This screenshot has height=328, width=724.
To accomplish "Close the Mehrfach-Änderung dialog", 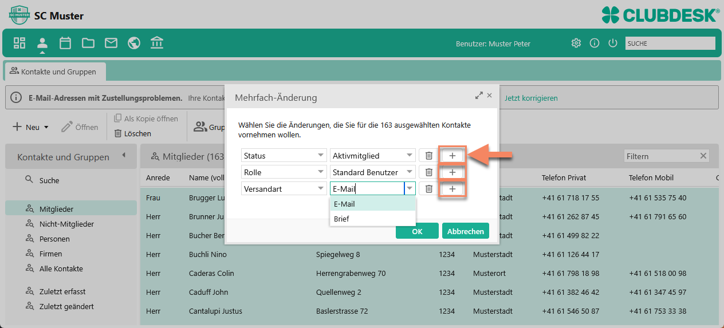I will [x=490, y=96].
